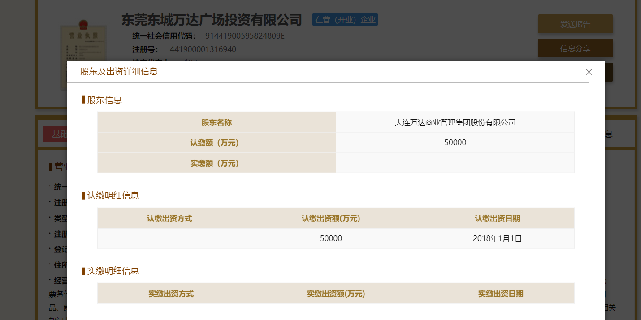Click the 发送报告 button
This screenshot has height=320, width=641.
(x=575, y=24)
